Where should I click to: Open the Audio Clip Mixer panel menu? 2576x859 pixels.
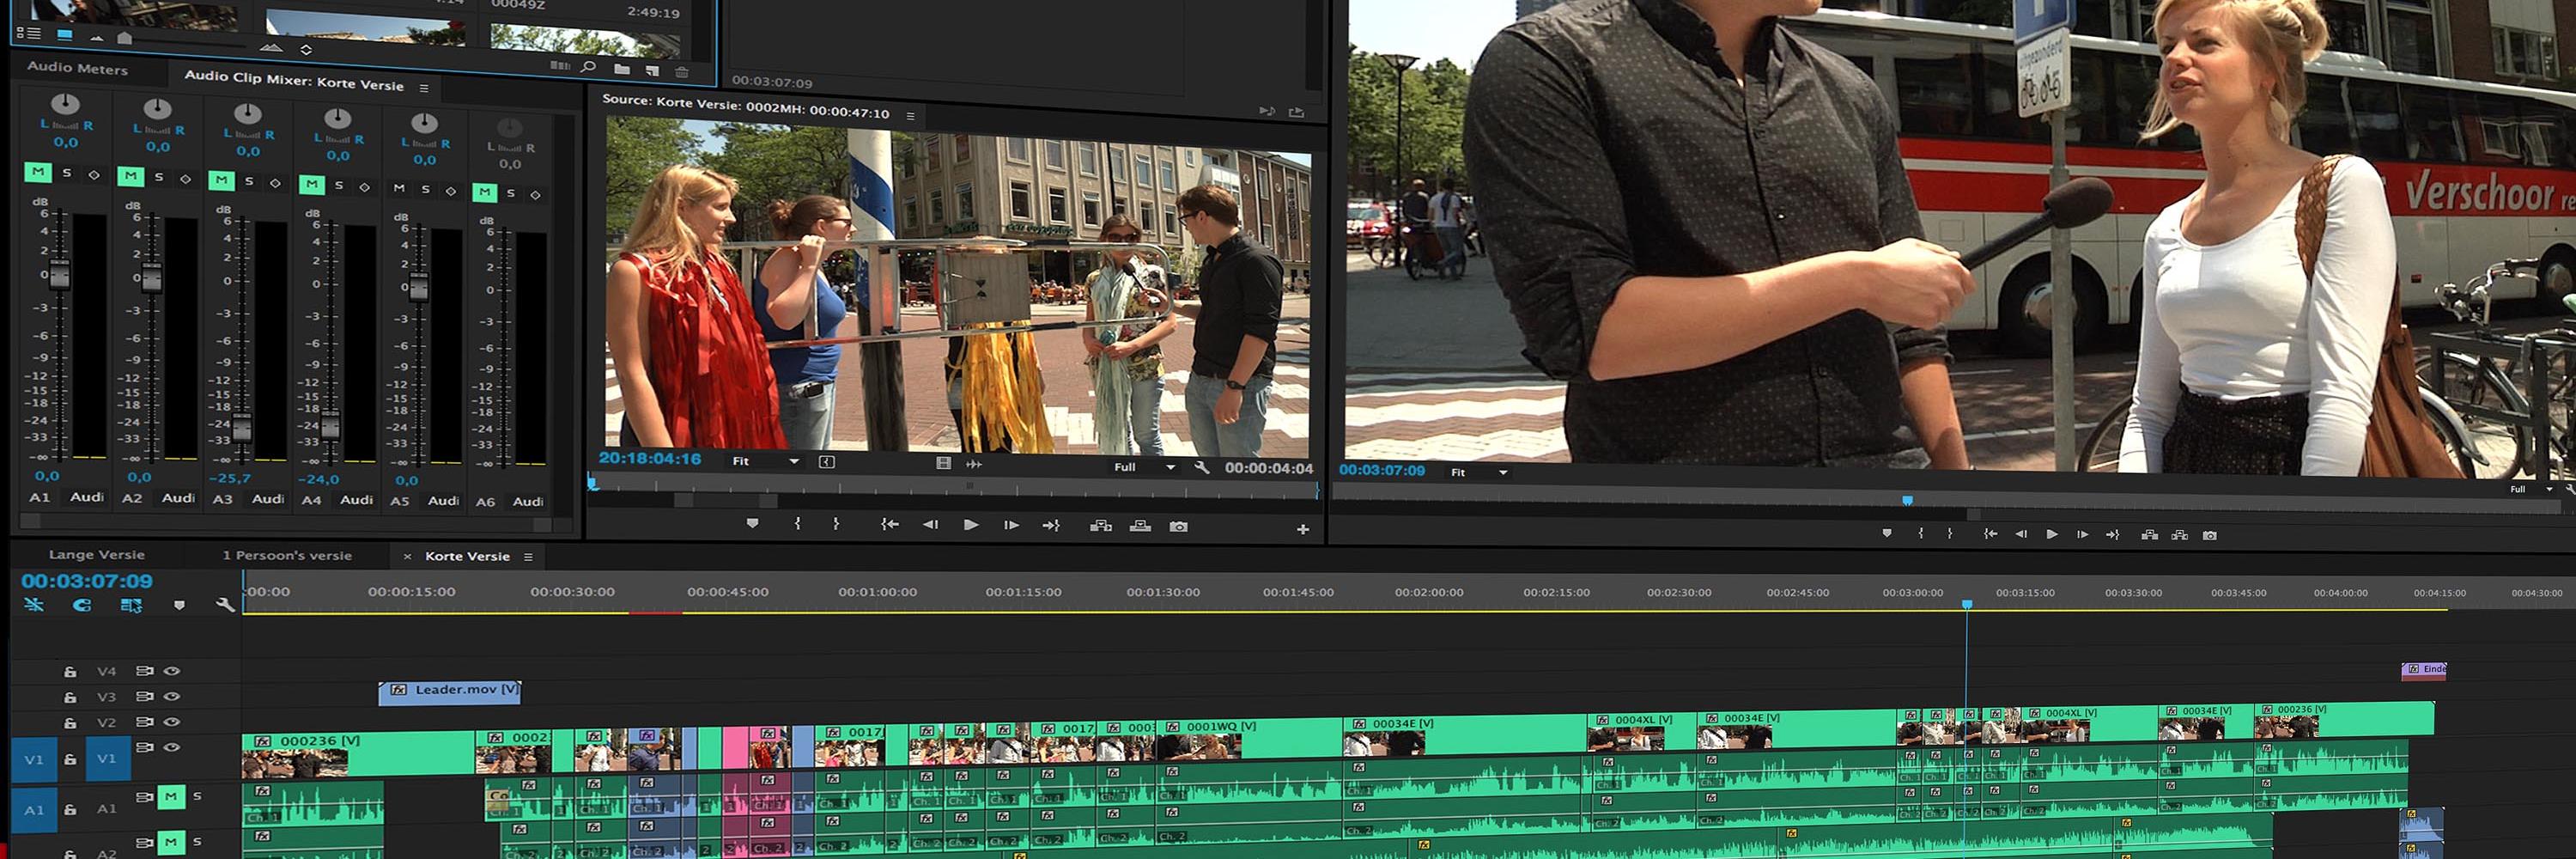(x=424, y=88)
